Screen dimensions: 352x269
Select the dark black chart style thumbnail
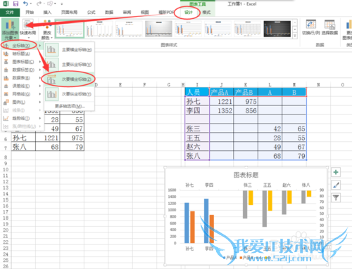(x=277, y=29)
